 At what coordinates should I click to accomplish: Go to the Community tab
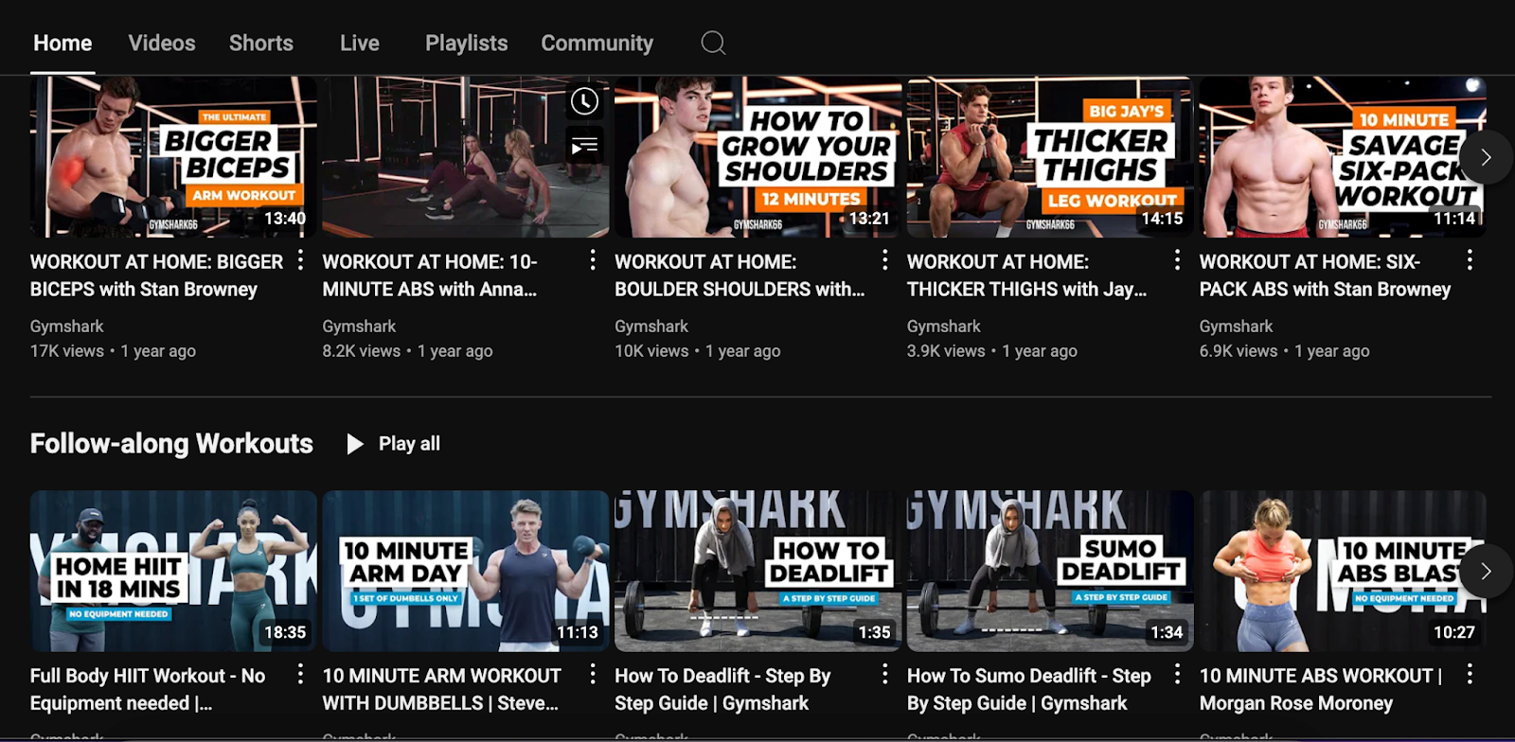(x=597, y=44)
